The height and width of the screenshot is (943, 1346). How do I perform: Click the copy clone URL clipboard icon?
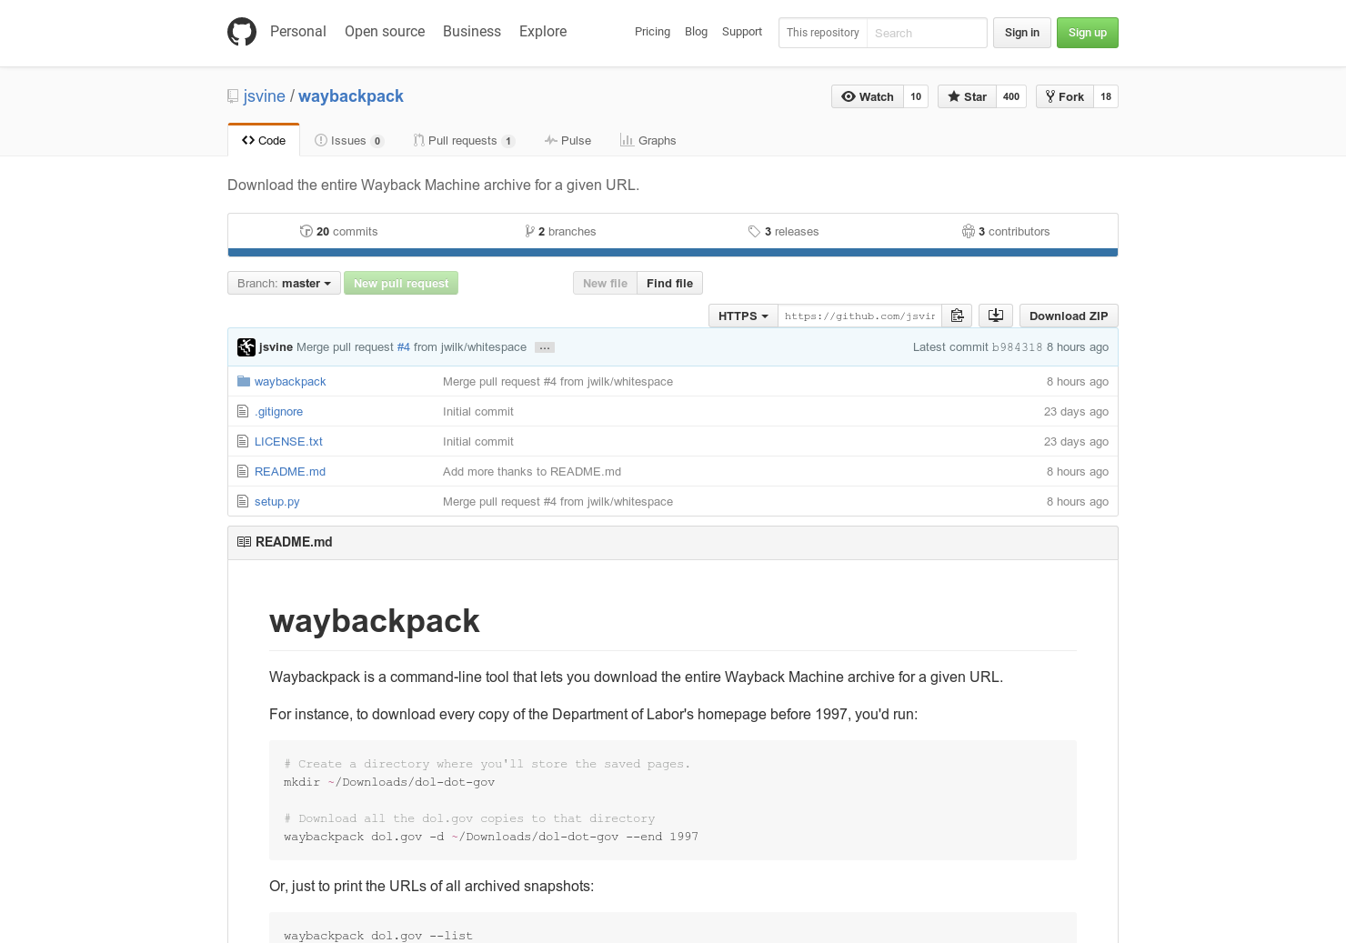point(957,316)
